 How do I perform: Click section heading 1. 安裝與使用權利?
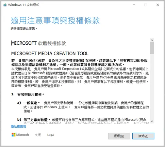(x=28, y=94)
